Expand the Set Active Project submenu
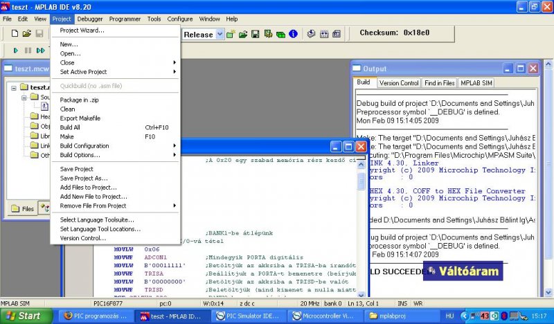Viewport: 554px width, 324px height. 115,72
